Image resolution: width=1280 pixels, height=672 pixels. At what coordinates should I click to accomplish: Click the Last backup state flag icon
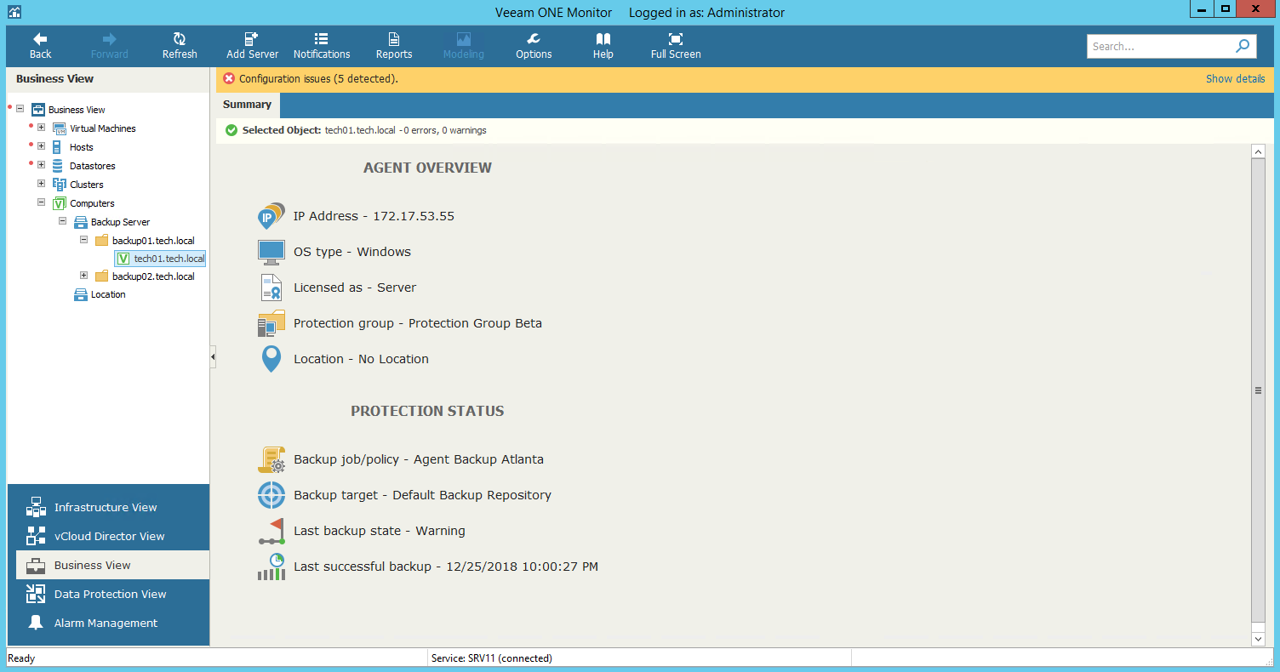tap(271, 531)
